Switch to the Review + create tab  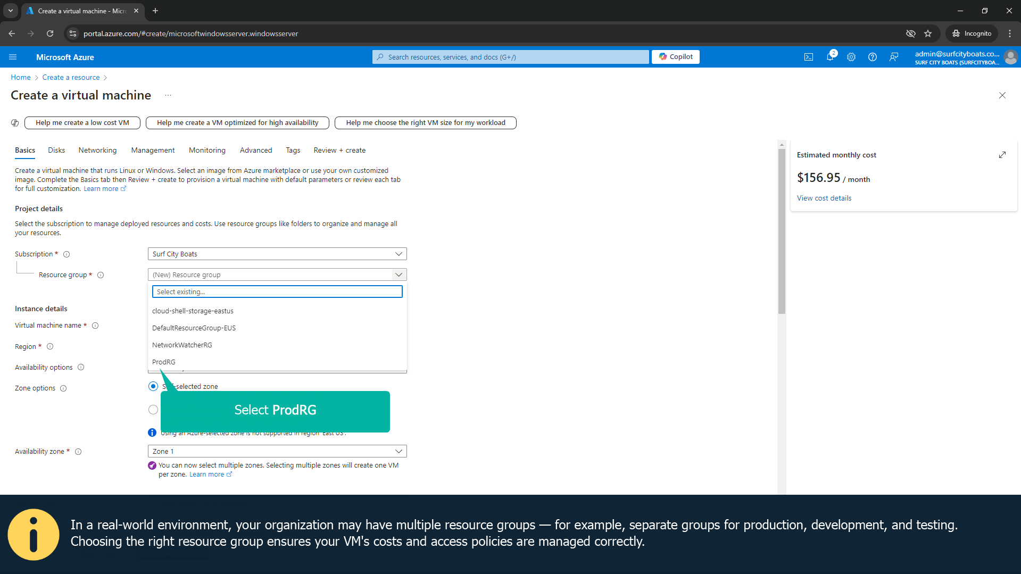pyautogui.click(x=339, y=150)
